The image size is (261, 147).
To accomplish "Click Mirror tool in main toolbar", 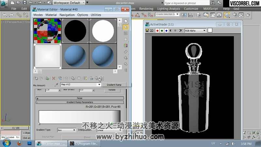I will click(184, 15).
